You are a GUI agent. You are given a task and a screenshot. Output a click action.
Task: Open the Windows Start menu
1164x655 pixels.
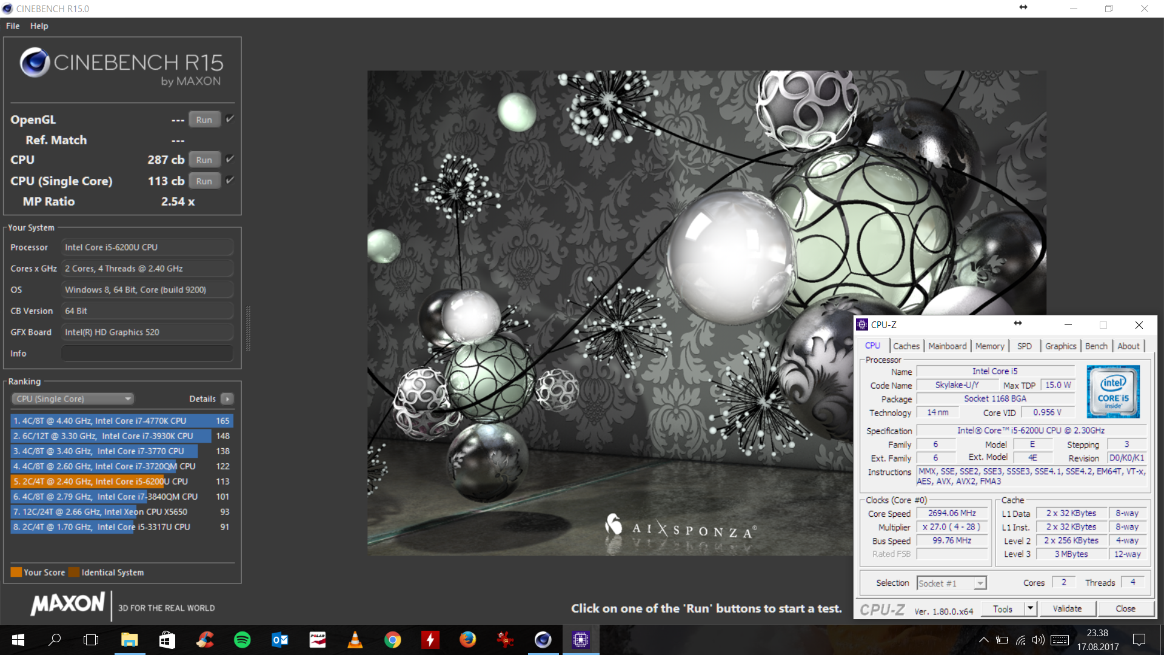(18, 639)
